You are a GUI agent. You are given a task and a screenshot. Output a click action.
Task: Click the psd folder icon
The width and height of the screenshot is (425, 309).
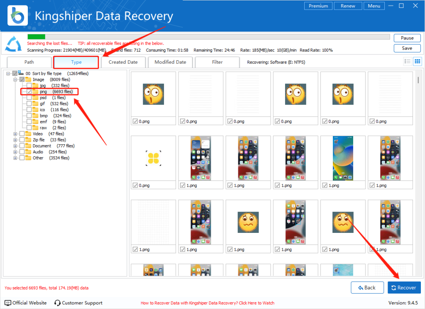coord(35,97)
